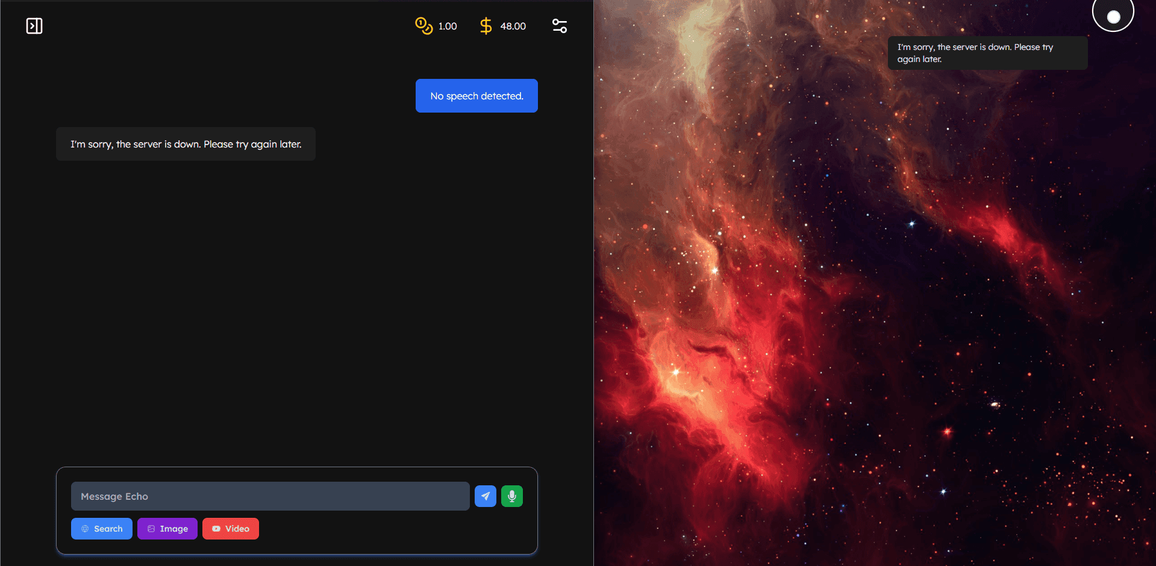This screenshot has width=1156, height=566.
Task: Click the dollar sign balance icon
Action: (486, 26)
